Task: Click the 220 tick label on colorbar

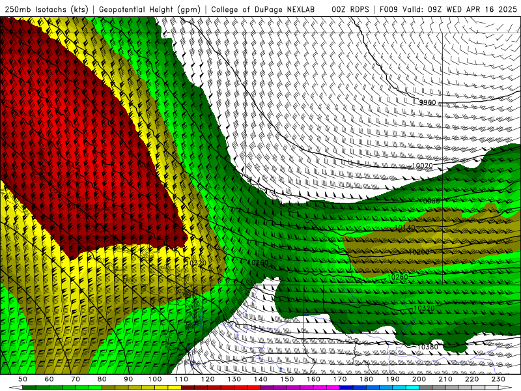Action: pyautogui.click(x=473, y=379)
